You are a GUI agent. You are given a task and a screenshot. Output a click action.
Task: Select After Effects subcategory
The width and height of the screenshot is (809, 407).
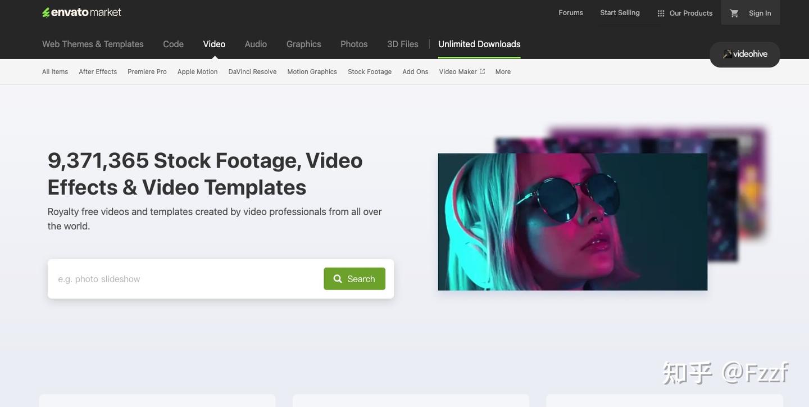coord(98,71)
